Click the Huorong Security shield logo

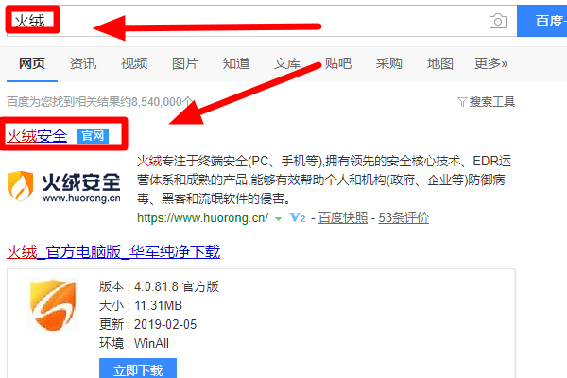(x=21, y=186)
